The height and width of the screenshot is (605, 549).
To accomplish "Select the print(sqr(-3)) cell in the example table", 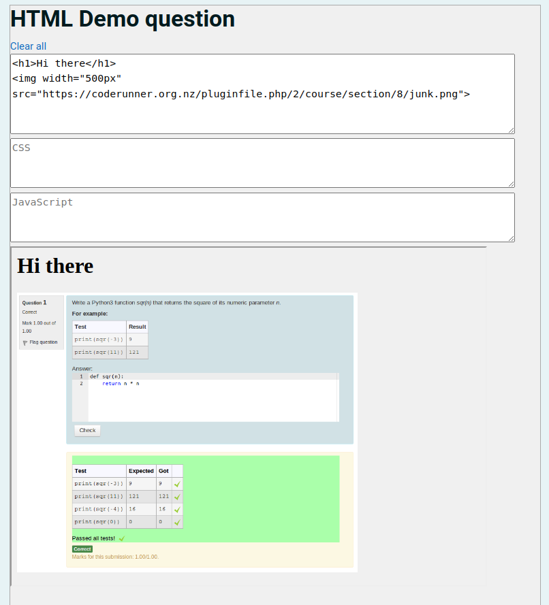I will (97, 339).
